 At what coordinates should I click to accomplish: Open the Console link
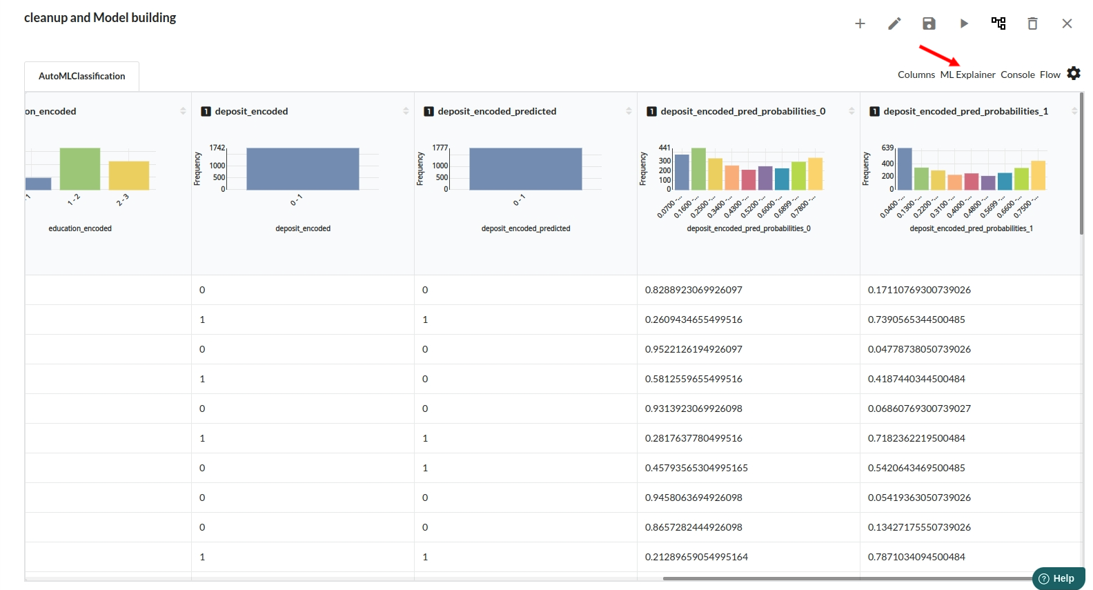click(1018, 75)
